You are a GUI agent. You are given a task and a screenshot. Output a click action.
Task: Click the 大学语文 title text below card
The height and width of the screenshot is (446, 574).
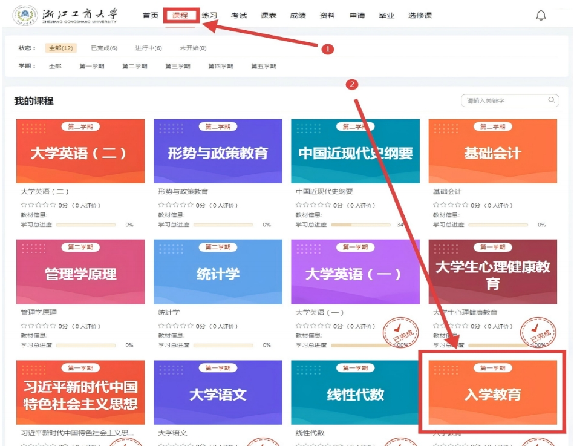[172, 433]
